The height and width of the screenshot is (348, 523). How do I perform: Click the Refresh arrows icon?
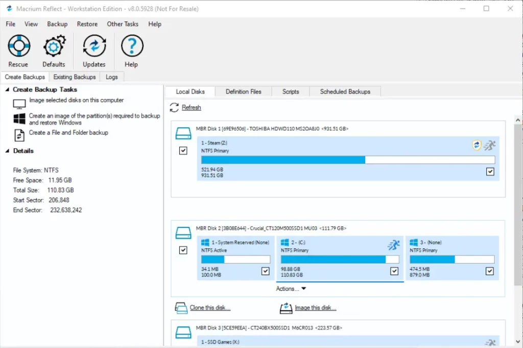coord(174,107)
